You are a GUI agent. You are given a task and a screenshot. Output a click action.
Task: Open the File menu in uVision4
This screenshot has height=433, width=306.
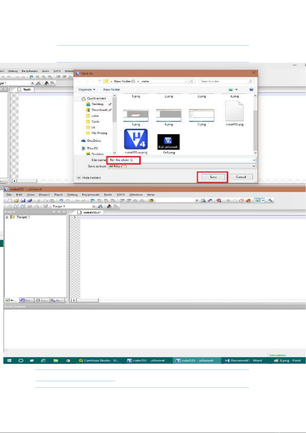[x=9, y=195]
